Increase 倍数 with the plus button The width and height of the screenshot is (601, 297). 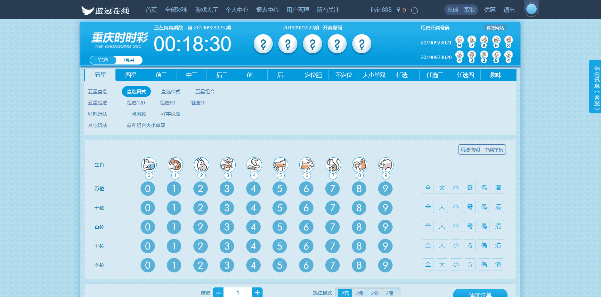[x=257, y=293]
